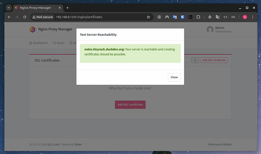Go back to the previous page

point(9,17)
